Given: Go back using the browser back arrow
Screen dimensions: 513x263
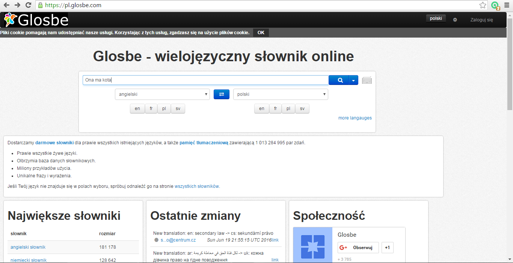Looking at the screenshot, I should pos(6,6).
